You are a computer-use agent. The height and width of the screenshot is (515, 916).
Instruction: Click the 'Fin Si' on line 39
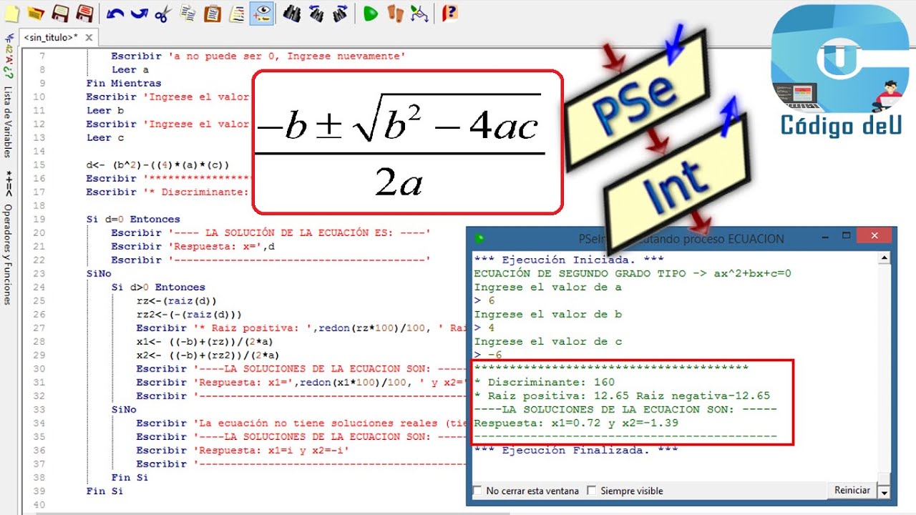[104, 491]
